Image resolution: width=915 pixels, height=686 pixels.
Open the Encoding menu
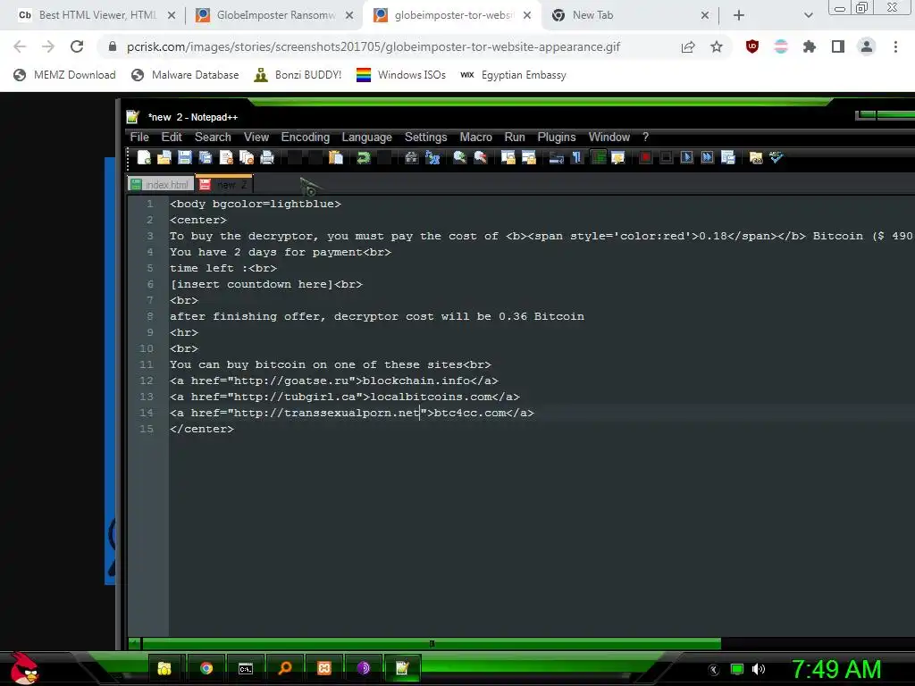tap(306, 137)
